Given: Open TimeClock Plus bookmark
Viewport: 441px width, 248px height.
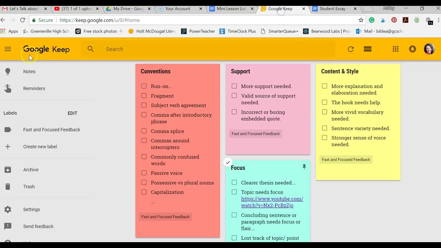Looking at the screenshot, I should 237,31.
